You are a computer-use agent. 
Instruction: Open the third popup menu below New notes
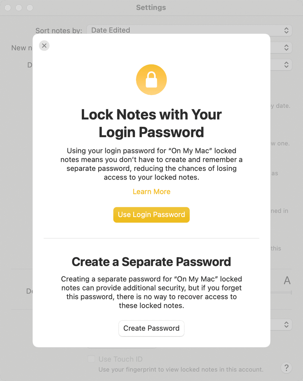[286, 65]
